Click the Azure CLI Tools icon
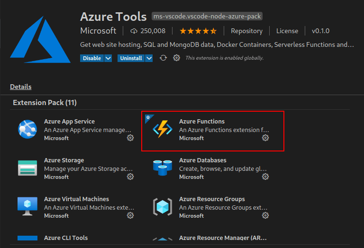The image size is (364, 248). [27, 238]
